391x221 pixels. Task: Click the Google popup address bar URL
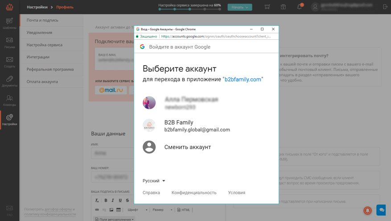tap(216, 37)
